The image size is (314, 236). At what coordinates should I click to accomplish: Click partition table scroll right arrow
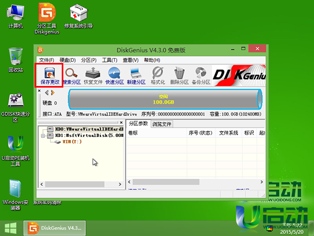coord(262,182)
